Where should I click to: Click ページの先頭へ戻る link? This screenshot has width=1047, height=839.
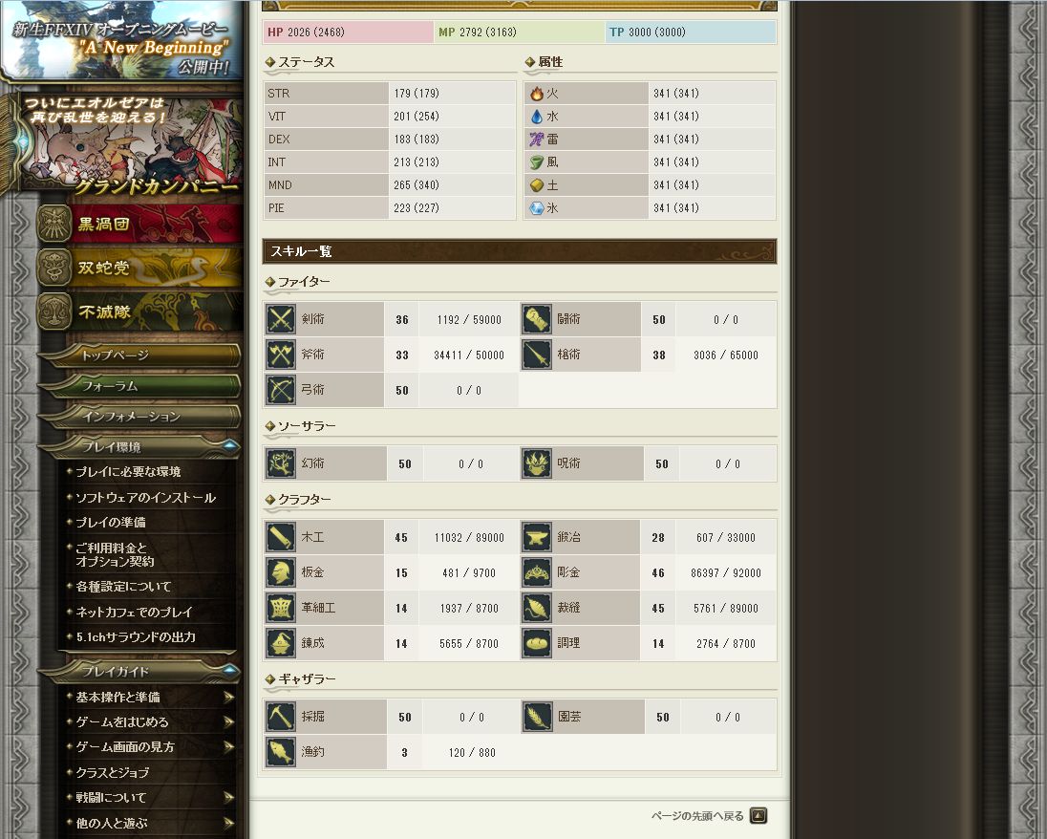pyautogui.click(x=697, y=816)
